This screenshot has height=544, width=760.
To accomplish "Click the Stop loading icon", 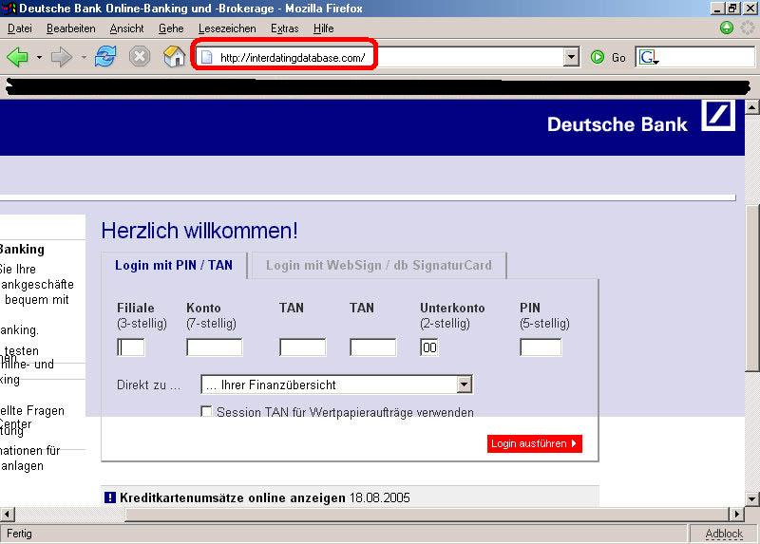I will click(x=139, y=57).
